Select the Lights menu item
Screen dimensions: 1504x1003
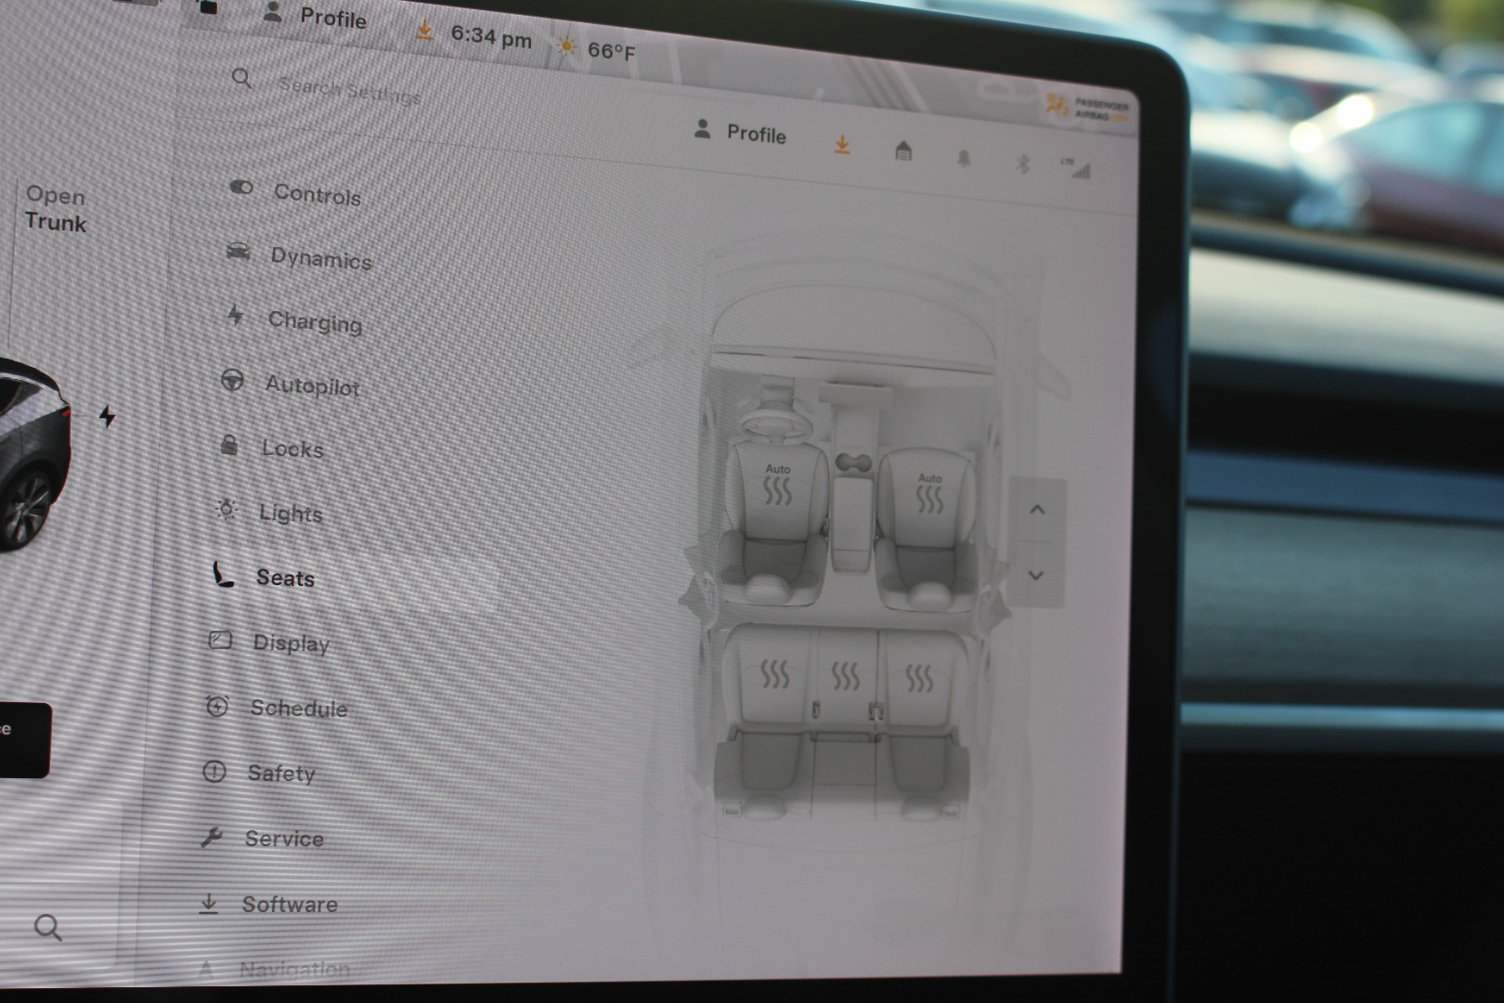(290, 514)
